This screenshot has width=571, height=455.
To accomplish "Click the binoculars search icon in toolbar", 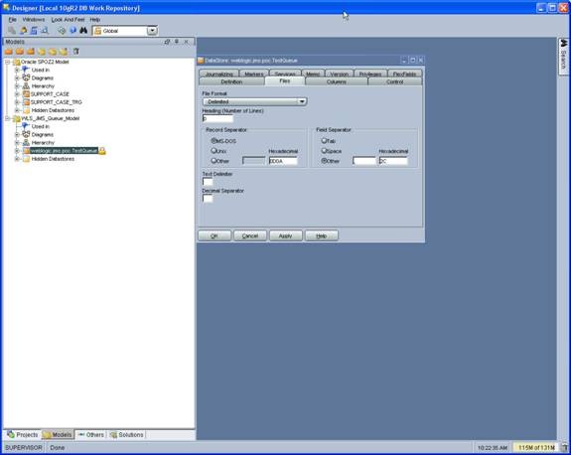I will (x=83, y=30).
